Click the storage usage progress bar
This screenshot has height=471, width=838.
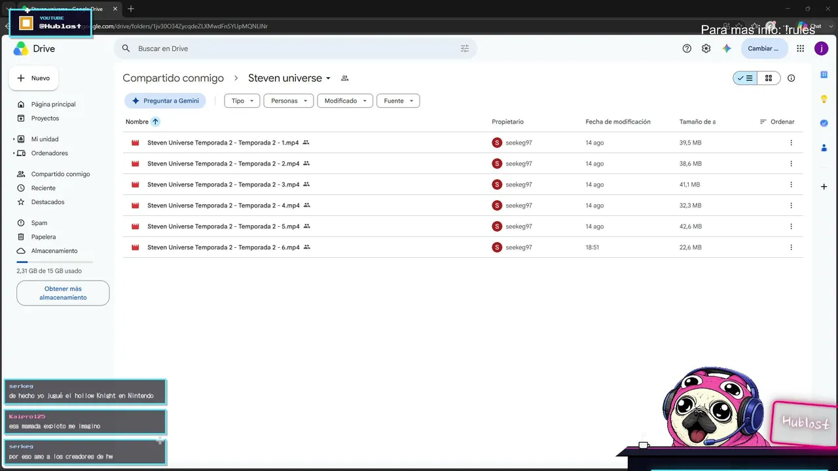click(54, 262)
